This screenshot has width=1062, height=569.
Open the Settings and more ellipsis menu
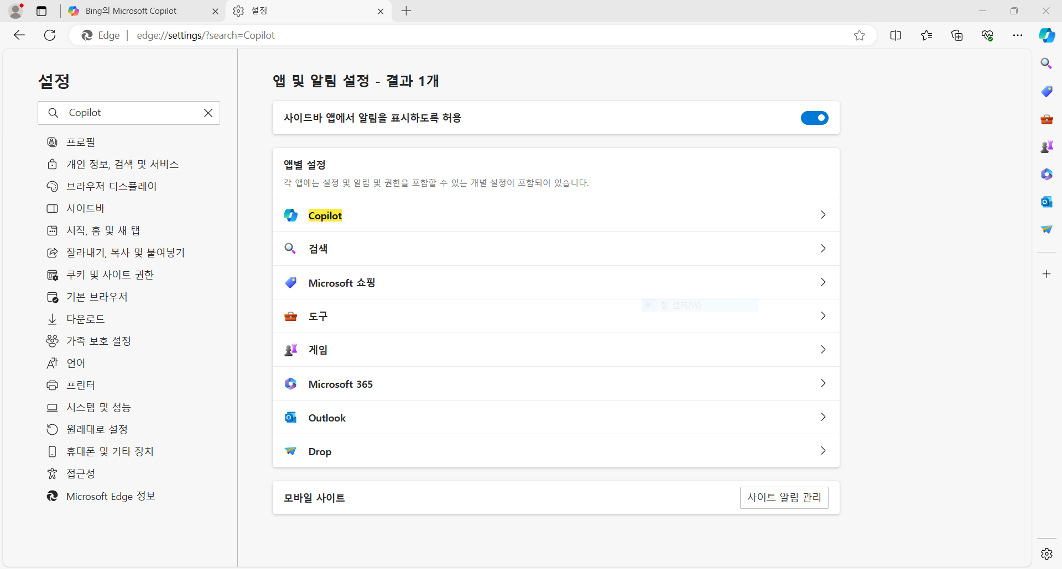pyautogui.click(x=1018, y=35)
